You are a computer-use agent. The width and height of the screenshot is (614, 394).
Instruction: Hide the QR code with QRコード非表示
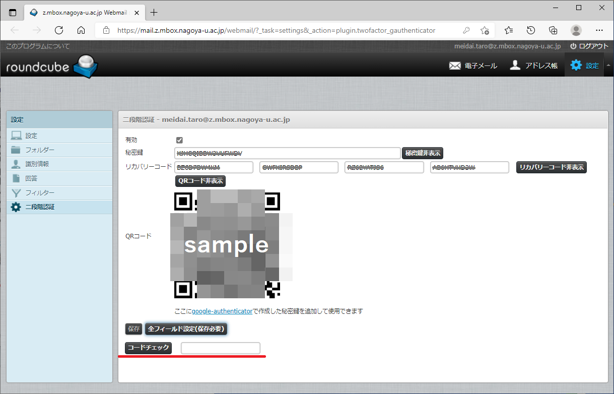200,181
